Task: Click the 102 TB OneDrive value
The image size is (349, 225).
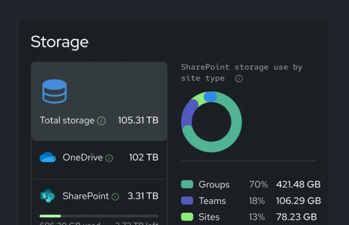Action: coord(144,157)
